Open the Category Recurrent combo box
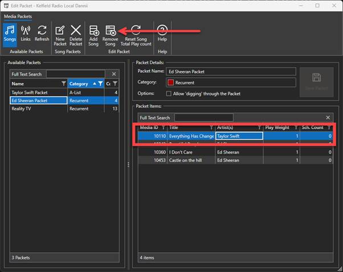This screenshot has height=272, width=343. click(x=231, y=83)
